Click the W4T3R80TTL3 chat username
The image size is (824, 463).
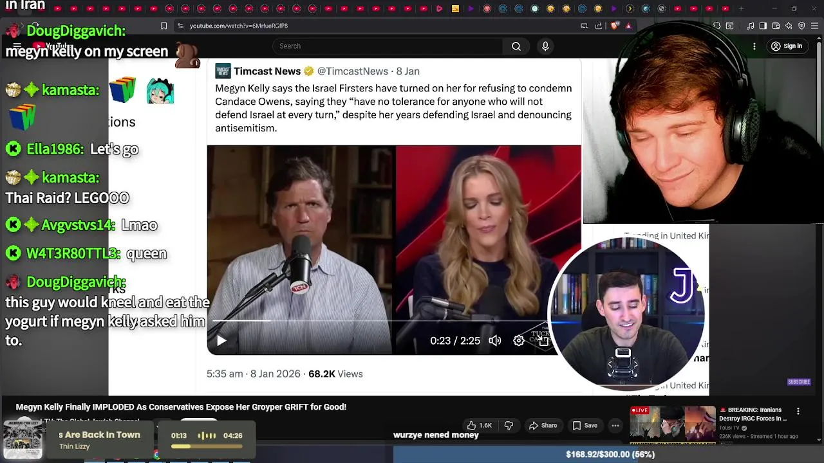(73, 253)
